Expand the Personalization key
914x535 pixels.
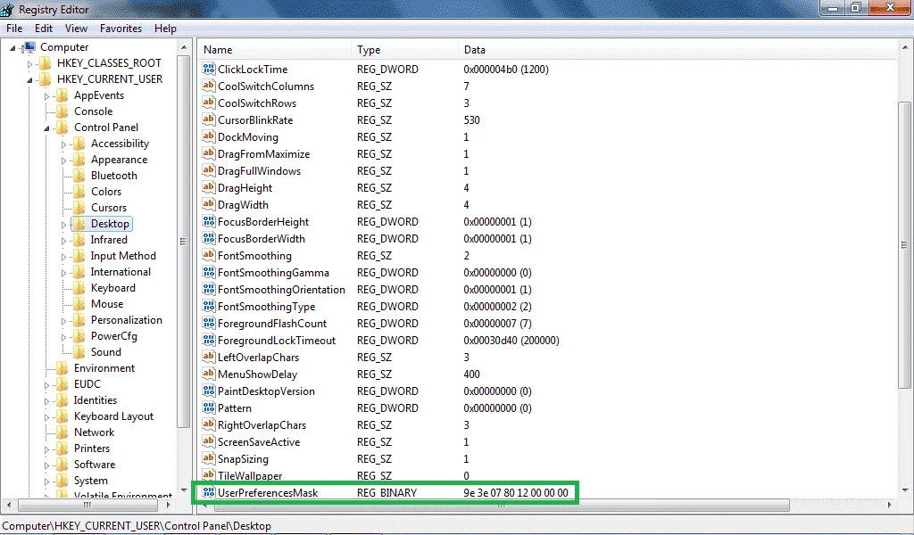click(63, 321)
